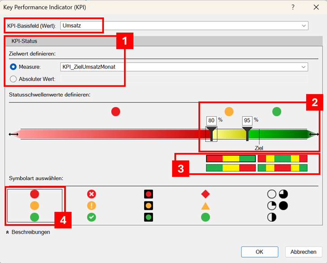Viewport: 327px width, 263px height.
Task: Select the Absoluter Wert radio option
Action: pyautogui.click(x=13, y=79)
